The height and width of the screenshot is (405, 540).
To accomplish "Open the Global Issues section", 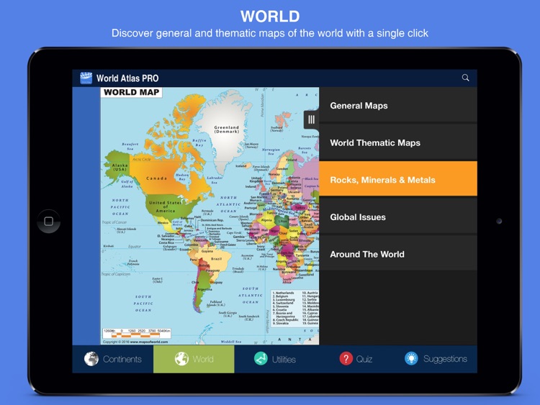I will tap(398, 217).
